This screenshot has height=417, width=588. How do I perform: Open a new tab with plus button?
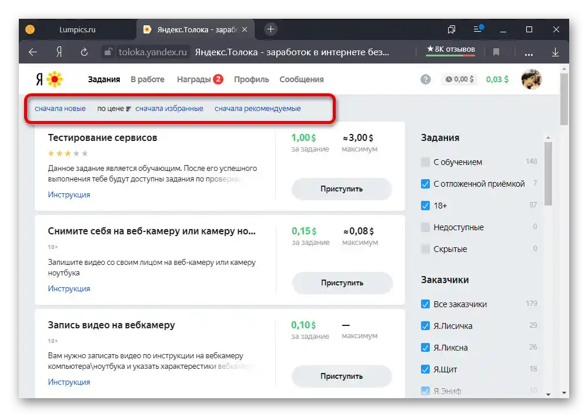[270, 29]
